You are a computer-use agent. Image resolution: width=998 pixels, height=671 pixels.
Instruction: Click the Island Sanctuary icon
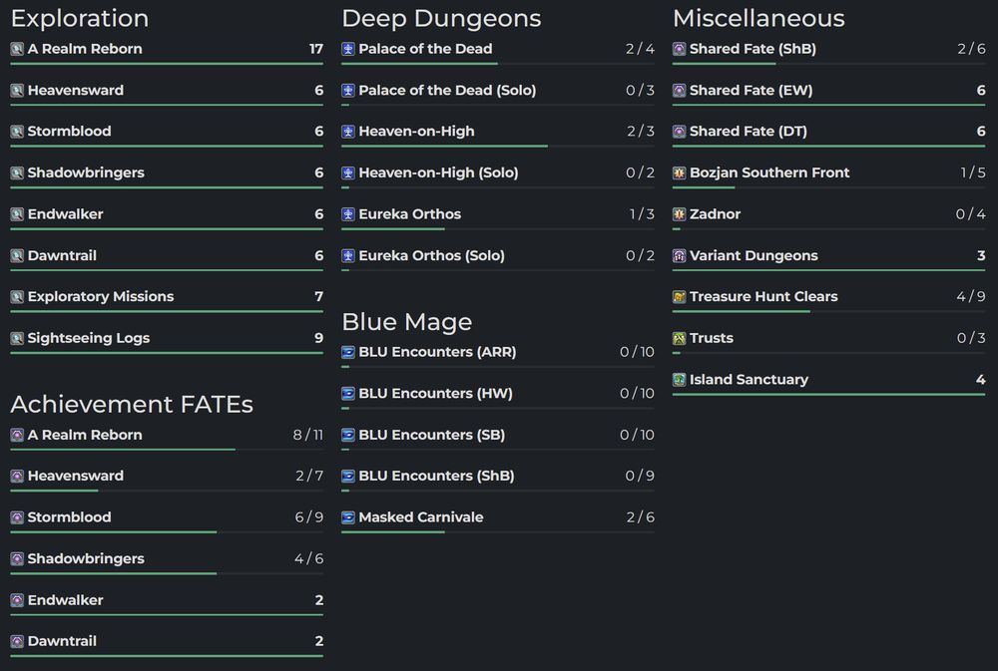pyautogui.click(x=679, y=380)
